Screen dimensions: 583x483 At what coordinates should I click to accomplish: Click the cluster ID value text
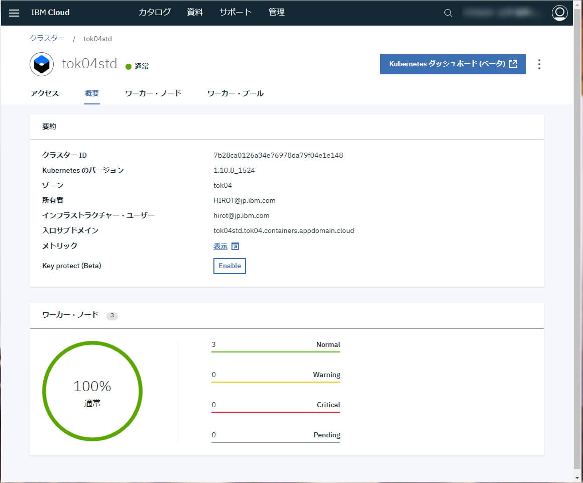point(278,156)
